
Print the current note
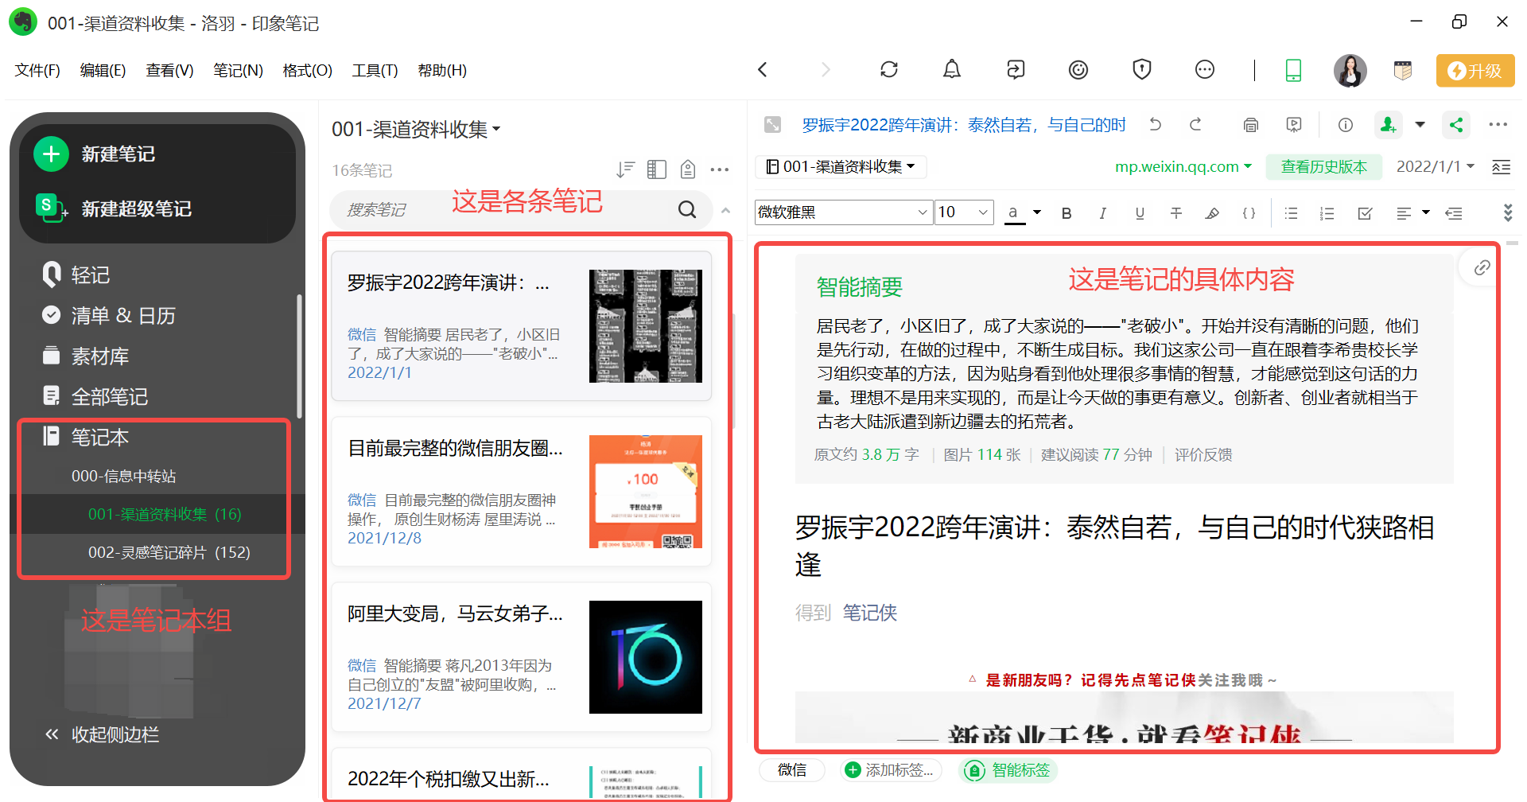pyautogui.click(x=1251, y=125)
